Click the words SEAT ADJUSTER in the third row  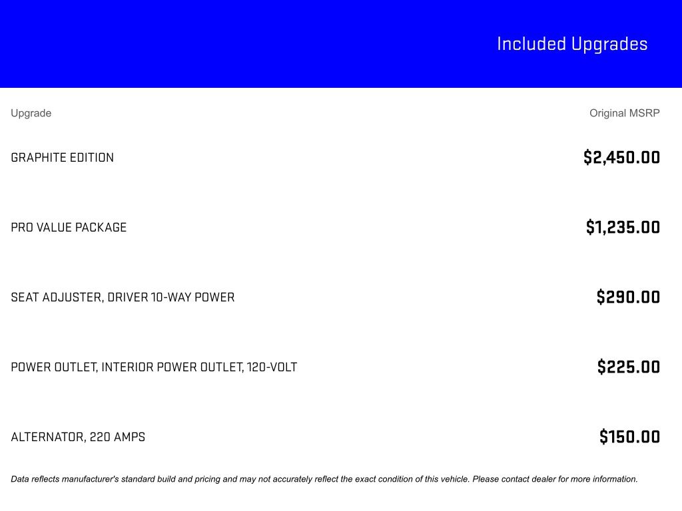[57, 297]
